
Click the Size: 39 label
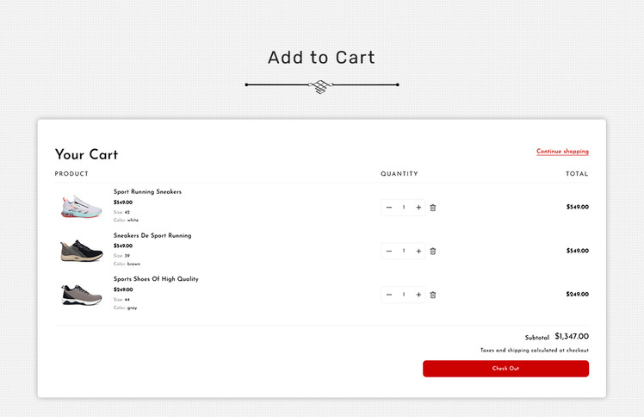point(121,256)
